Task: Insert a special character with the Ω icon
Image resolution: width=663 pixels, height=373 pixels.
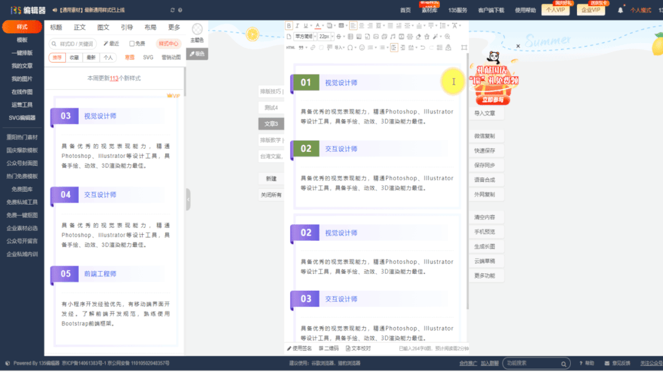Action: tap(350, 47)
